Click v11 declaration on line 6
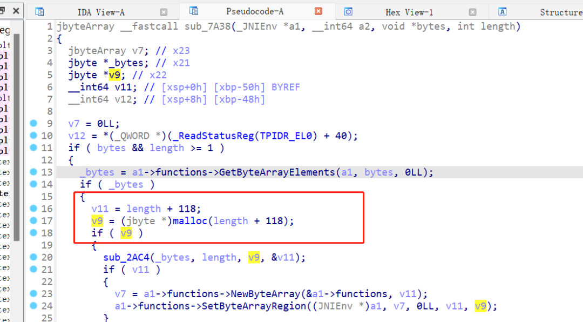Image resolution: width=583 pixels, height=322 pixels. point(123,87)
